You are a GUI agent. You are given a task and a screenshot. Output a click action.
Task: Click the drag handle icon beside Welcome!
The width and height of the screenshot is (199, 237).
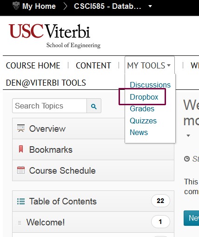[x=20, y=223]
